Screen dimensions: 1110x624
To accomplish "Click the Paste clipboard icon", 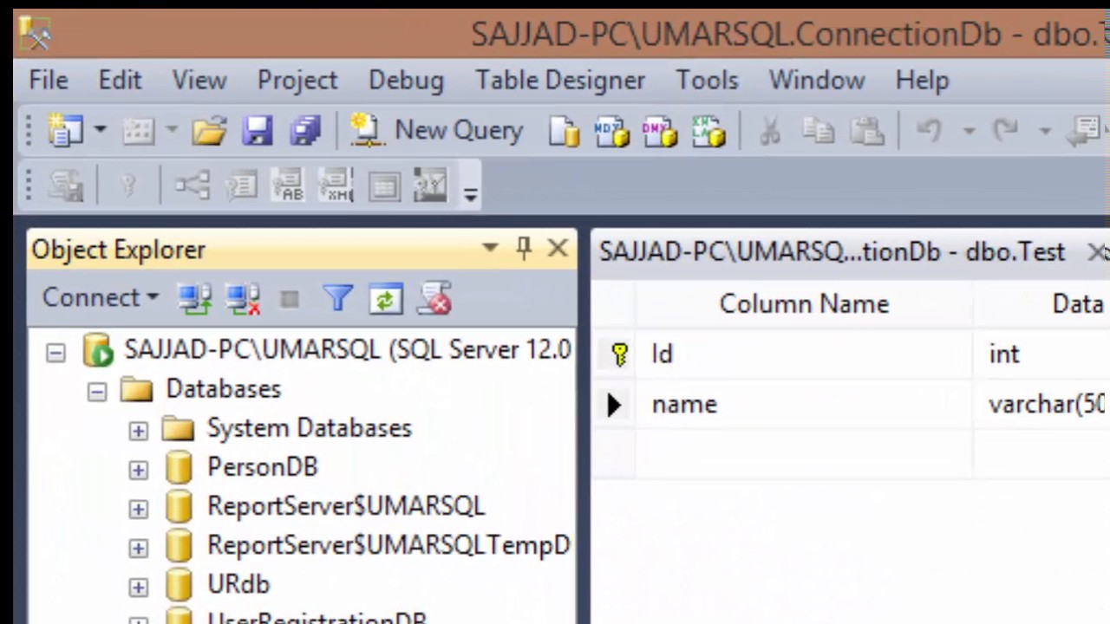I will [866, 132].
